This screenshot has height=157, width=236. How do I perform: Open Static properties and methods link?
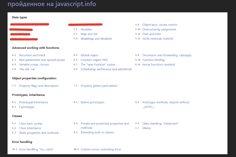coord(39,133)
